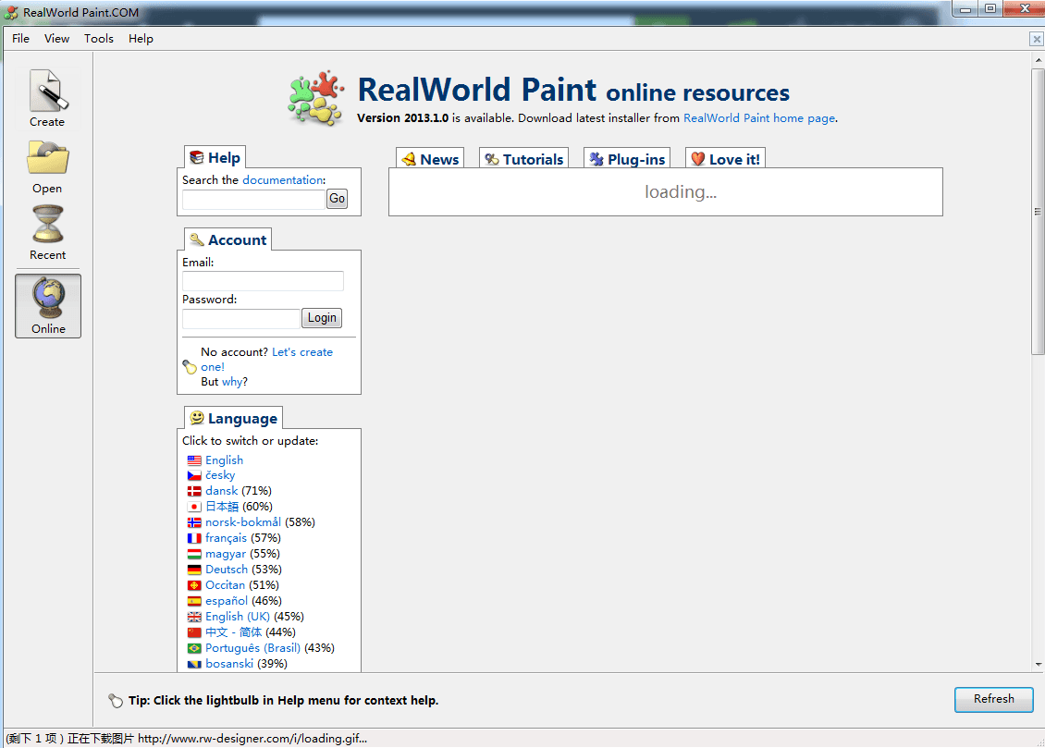Switch language to 中文 - 简体
Screen dimensions: 1045x748
(233, 632)
